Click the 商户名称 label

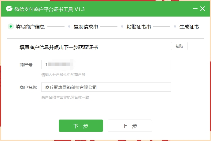point(28,87)
